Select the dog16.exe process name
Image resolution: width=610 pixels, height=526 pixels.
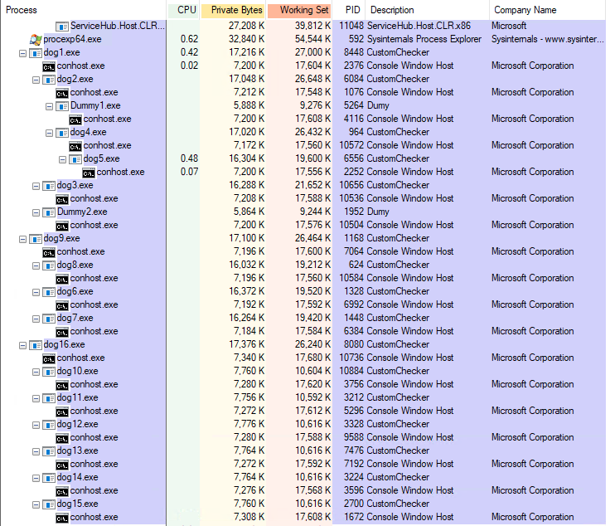click(64, 344)
